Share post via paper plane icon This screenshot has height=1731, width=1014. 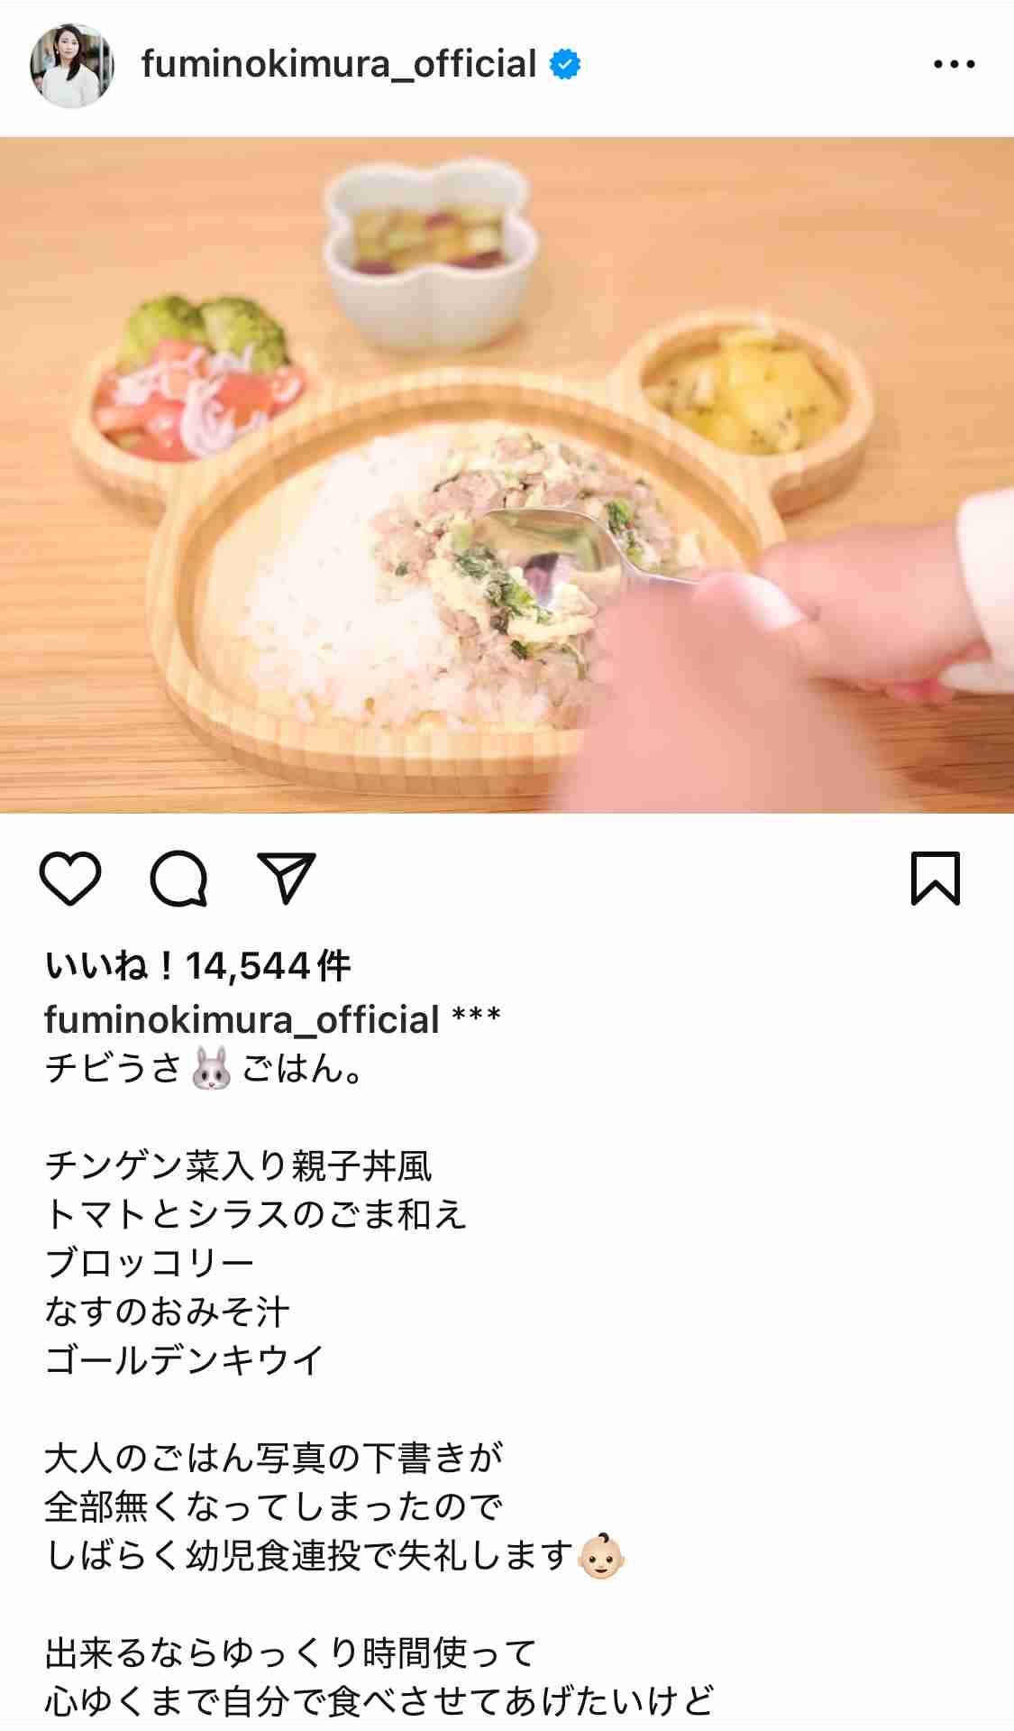287,878
